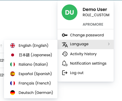
Task: Click the UK flag icon
Action: click(x=13, y=46)
